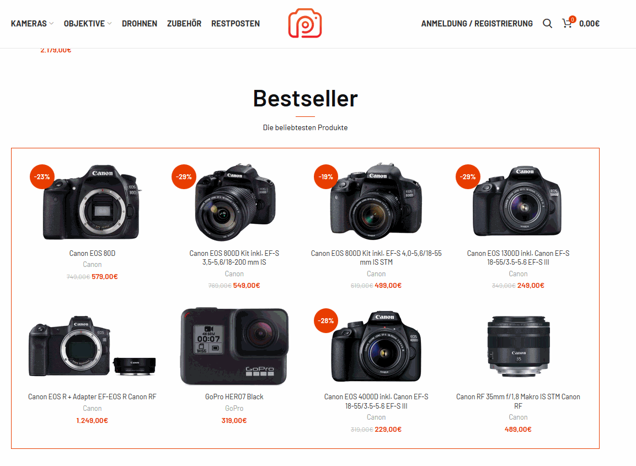Select the Canon RF 35mm lens image

519,346
